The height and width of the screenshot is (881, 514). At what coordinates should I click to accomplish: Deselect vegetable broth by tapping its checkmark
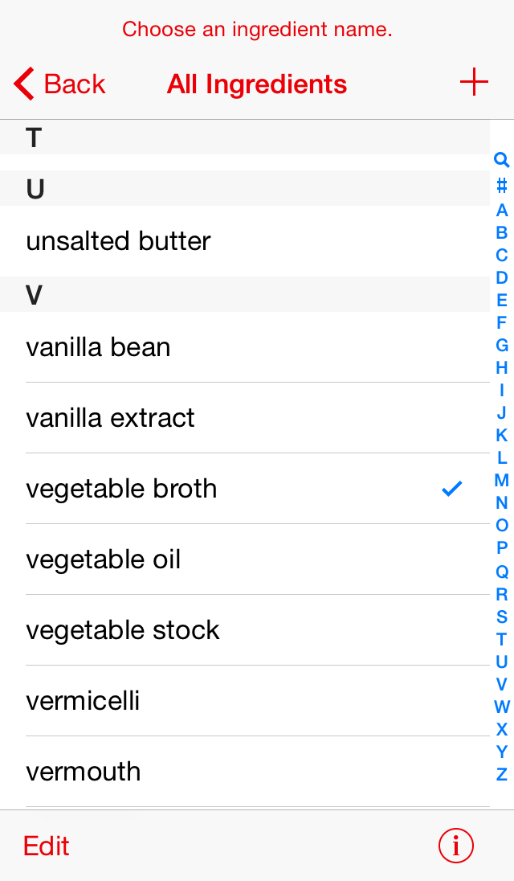pyautogui.click(x=451, y=488)
